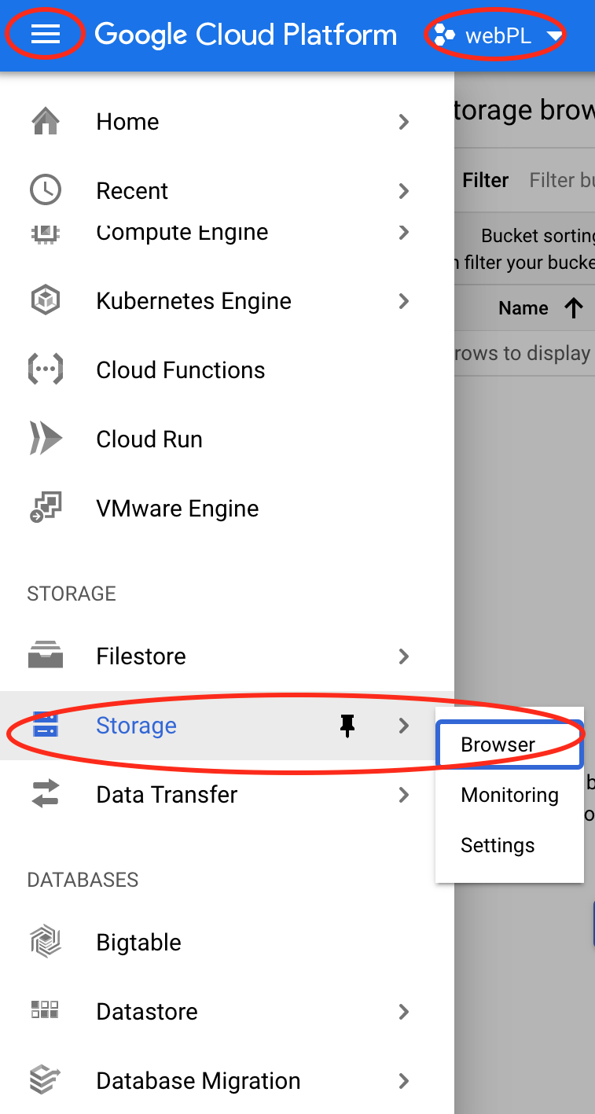Viewport: 595px width, 1114px height.
Task: Select the Kubernetes Engine hexagon icon
Action: tap(46, 300)
